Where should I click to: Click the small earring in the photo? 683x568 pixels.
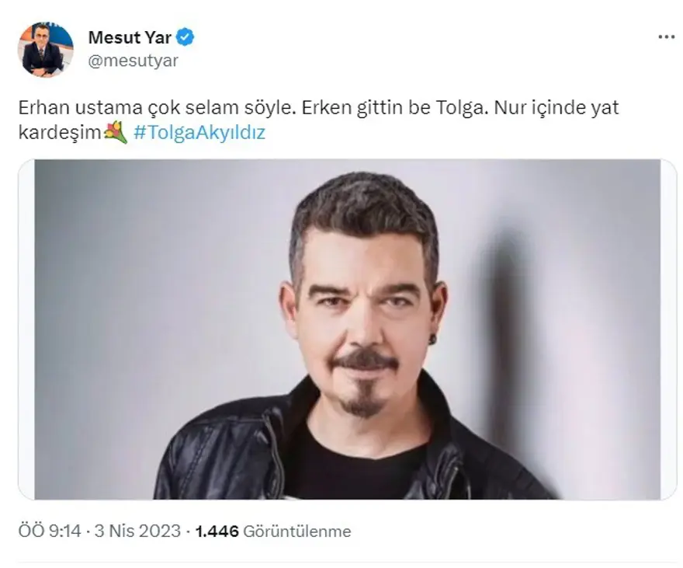pyautogui.click(x=432, y=338)
